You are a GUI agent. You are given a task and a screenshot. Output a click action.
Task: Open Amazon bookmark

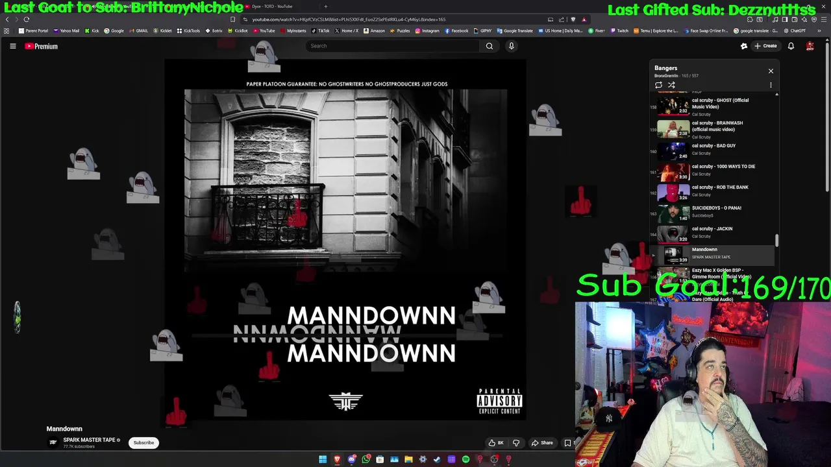[x=374, y=30]
